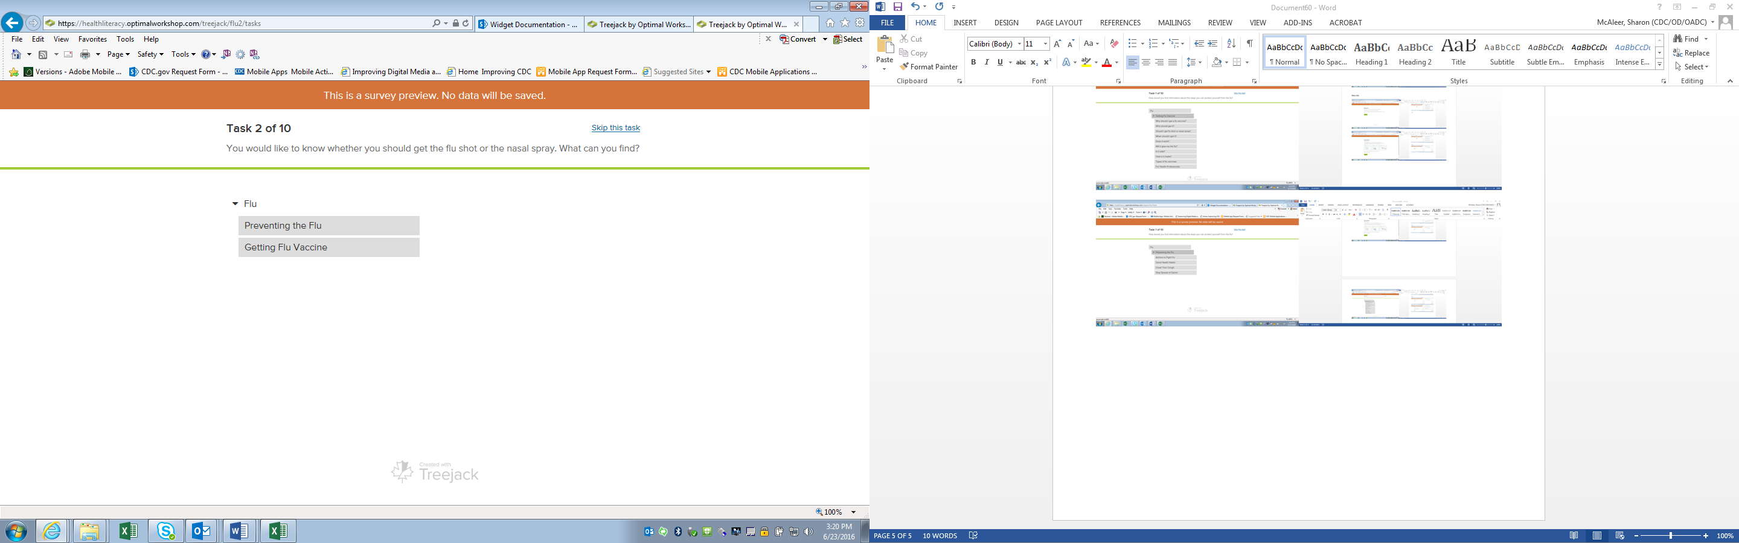The image size is (1739, 543).
Task: Open the IE settings gear at top right
Action: (x=860, y=23)
